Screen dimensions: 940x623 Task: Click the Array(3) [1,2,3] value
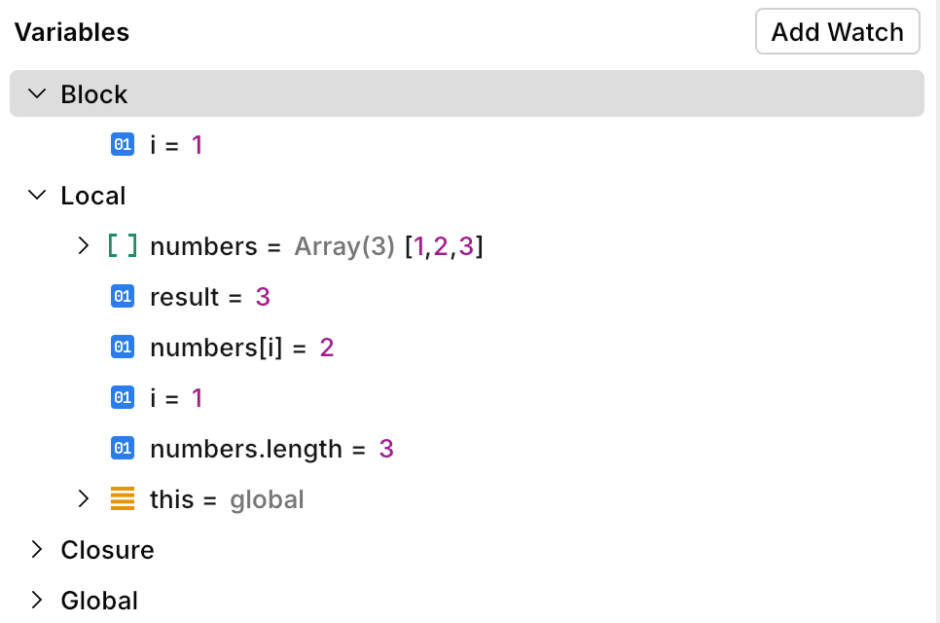[388, 246]
